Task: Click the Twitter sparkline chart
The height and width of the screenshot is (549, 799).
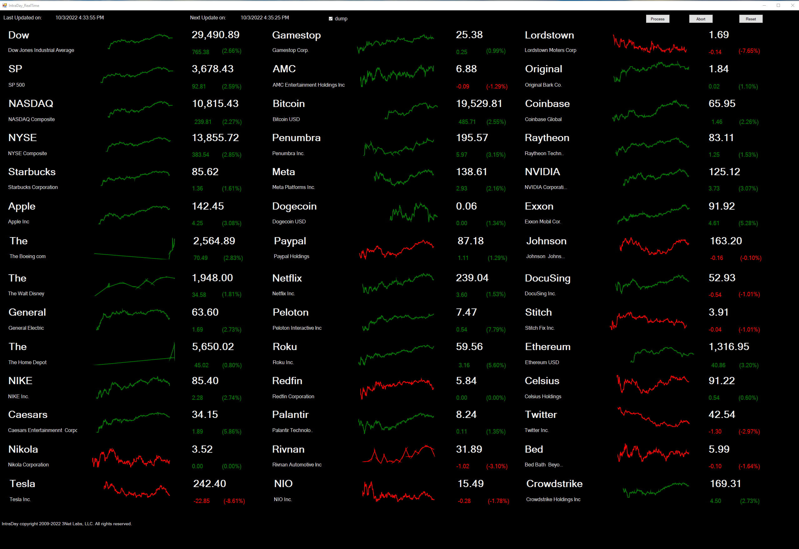Action: click(653, 417)
